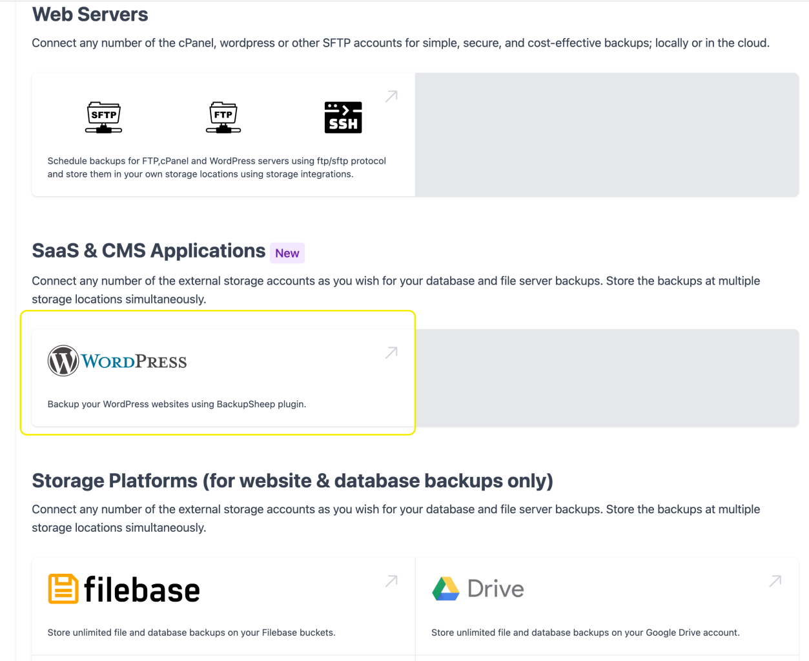Image resolution: width=809 pixels, height=661 pixels.
Task: Click the Web Servers heading
Action: tap(90, 14)
